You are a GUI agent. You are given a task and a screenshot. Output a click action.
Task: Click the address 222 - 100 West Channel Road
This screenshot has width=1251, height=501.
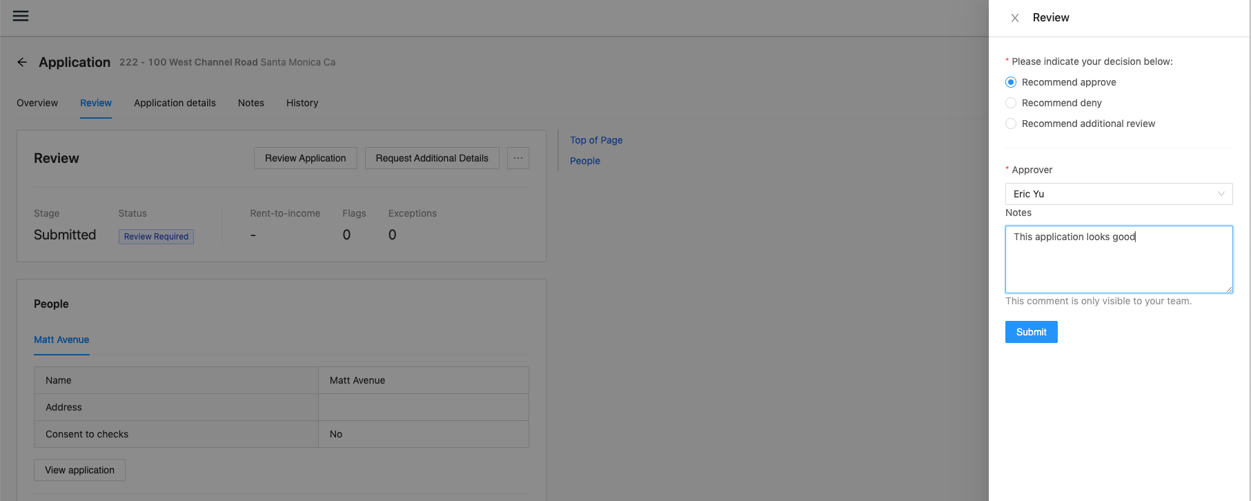click(x=188, y=62)
